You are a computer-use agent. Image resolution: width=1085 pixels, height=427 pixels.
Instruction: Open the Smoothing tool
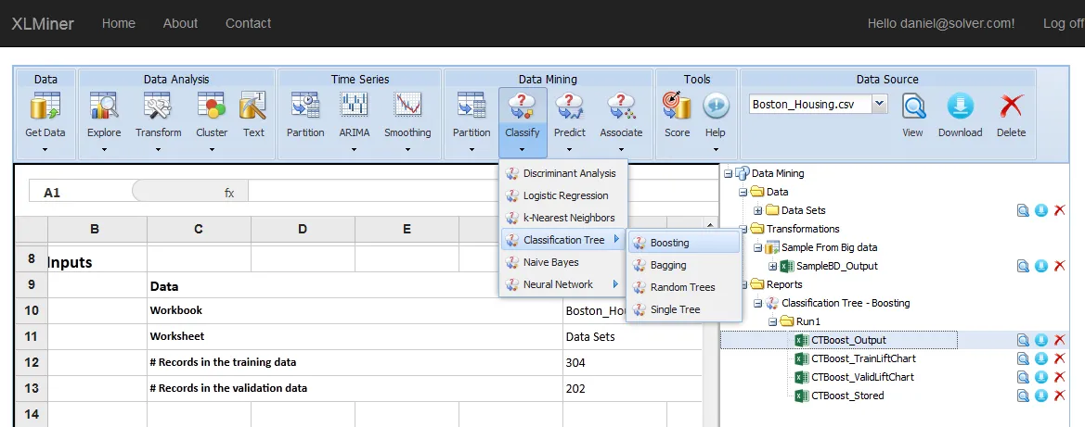tap(407, 114)
